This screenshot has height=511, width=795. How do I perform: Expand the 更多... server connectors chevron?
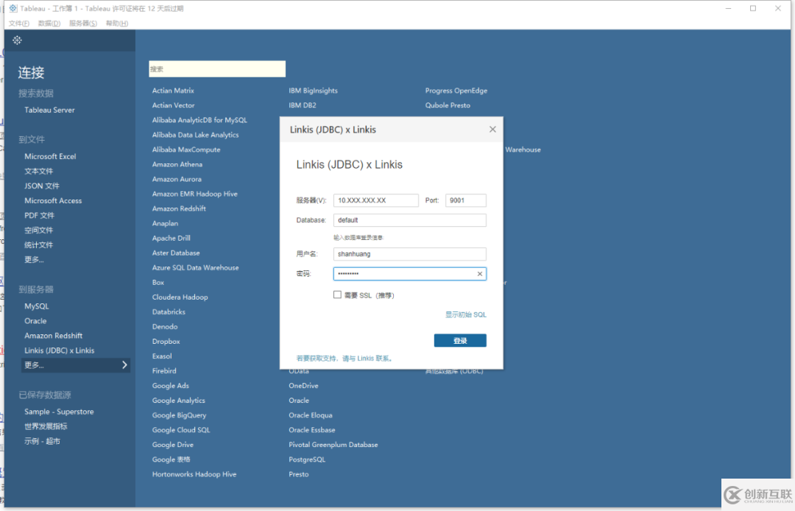tap(124, 365)
